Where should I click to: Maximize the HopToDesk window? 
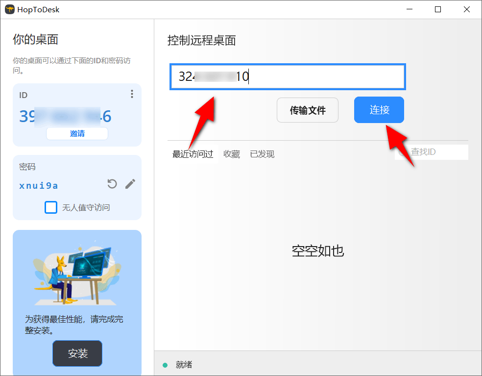(x=438, y=9)
